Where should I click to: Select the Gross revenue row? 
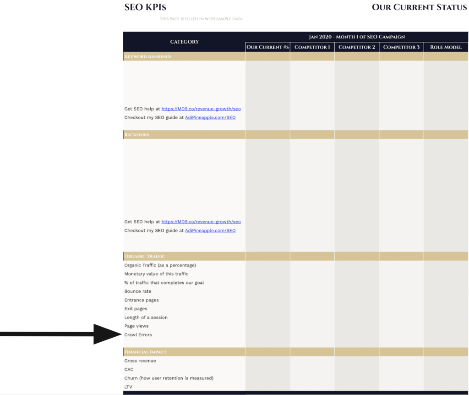[x=295, y=361]
